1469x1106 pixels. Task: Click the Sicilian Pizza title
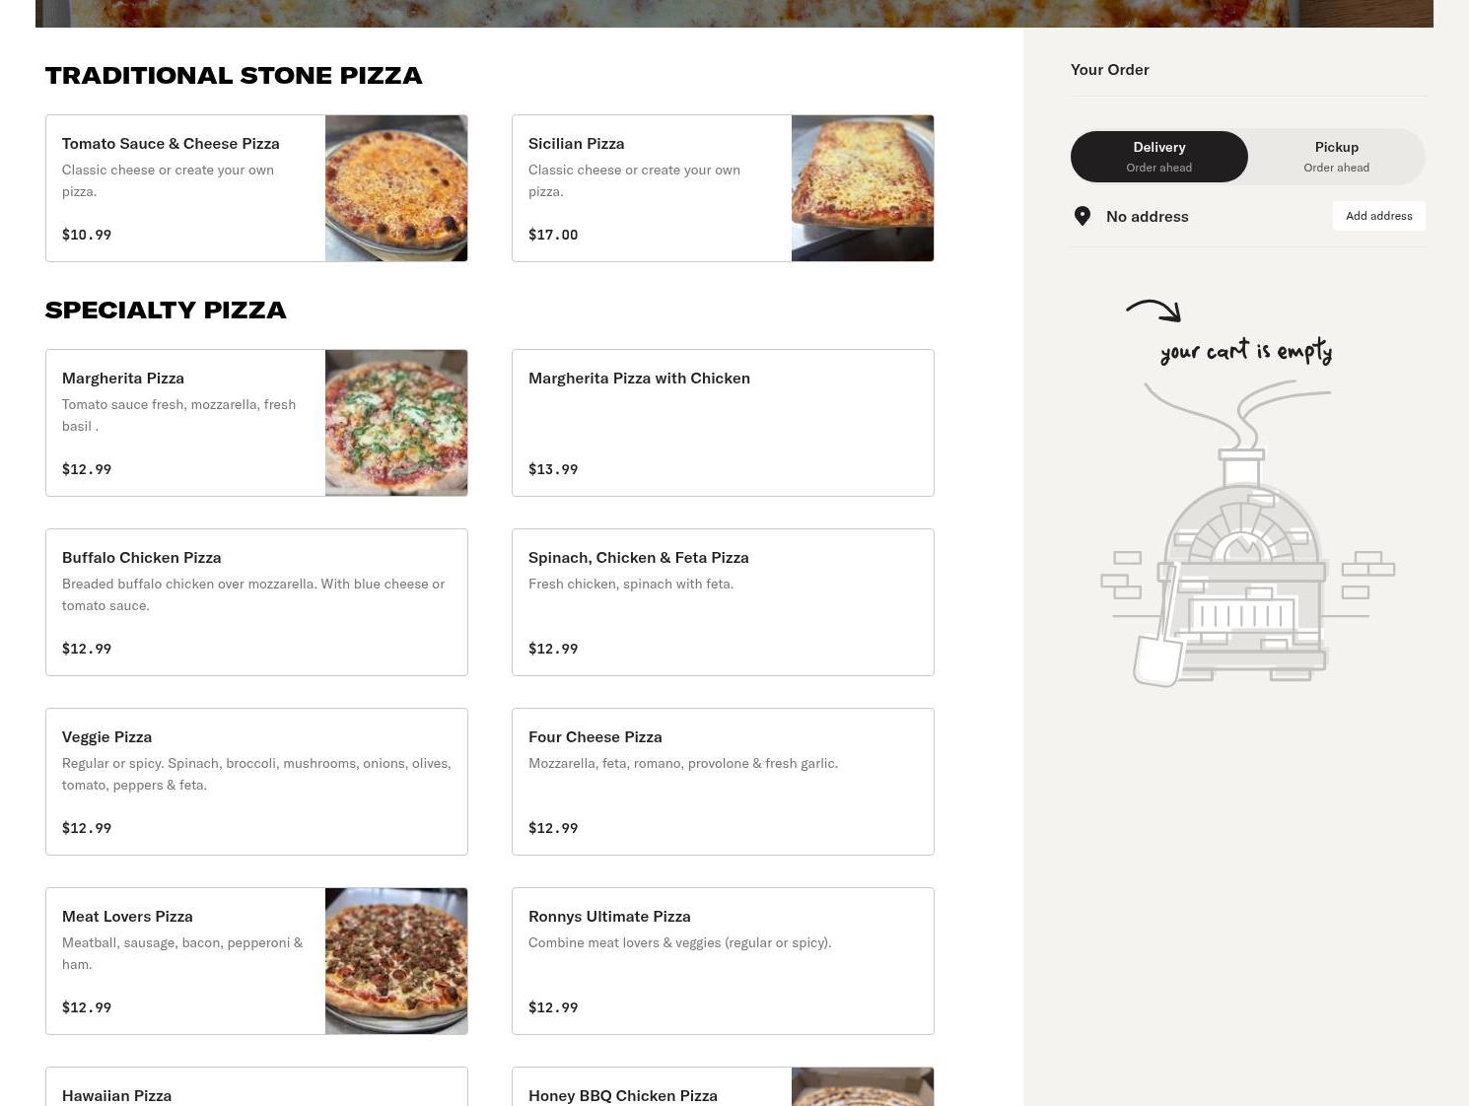(x=576, y=144)
